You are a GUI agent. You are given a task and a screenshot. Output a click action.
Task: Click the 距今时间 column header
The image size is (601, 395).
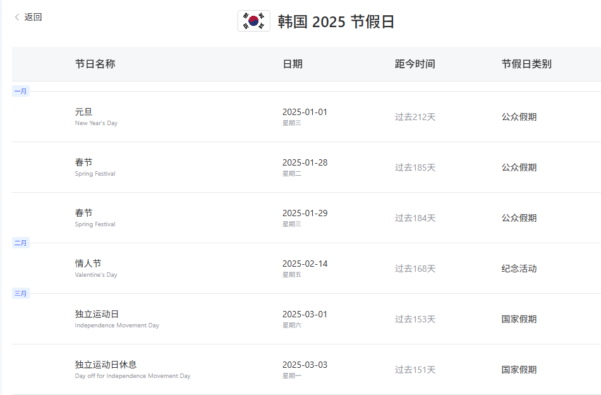[415, 64]
